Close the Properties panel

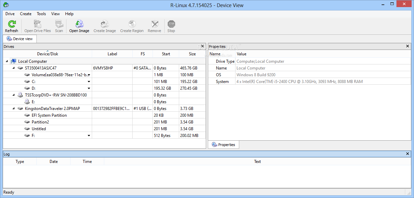408,46
